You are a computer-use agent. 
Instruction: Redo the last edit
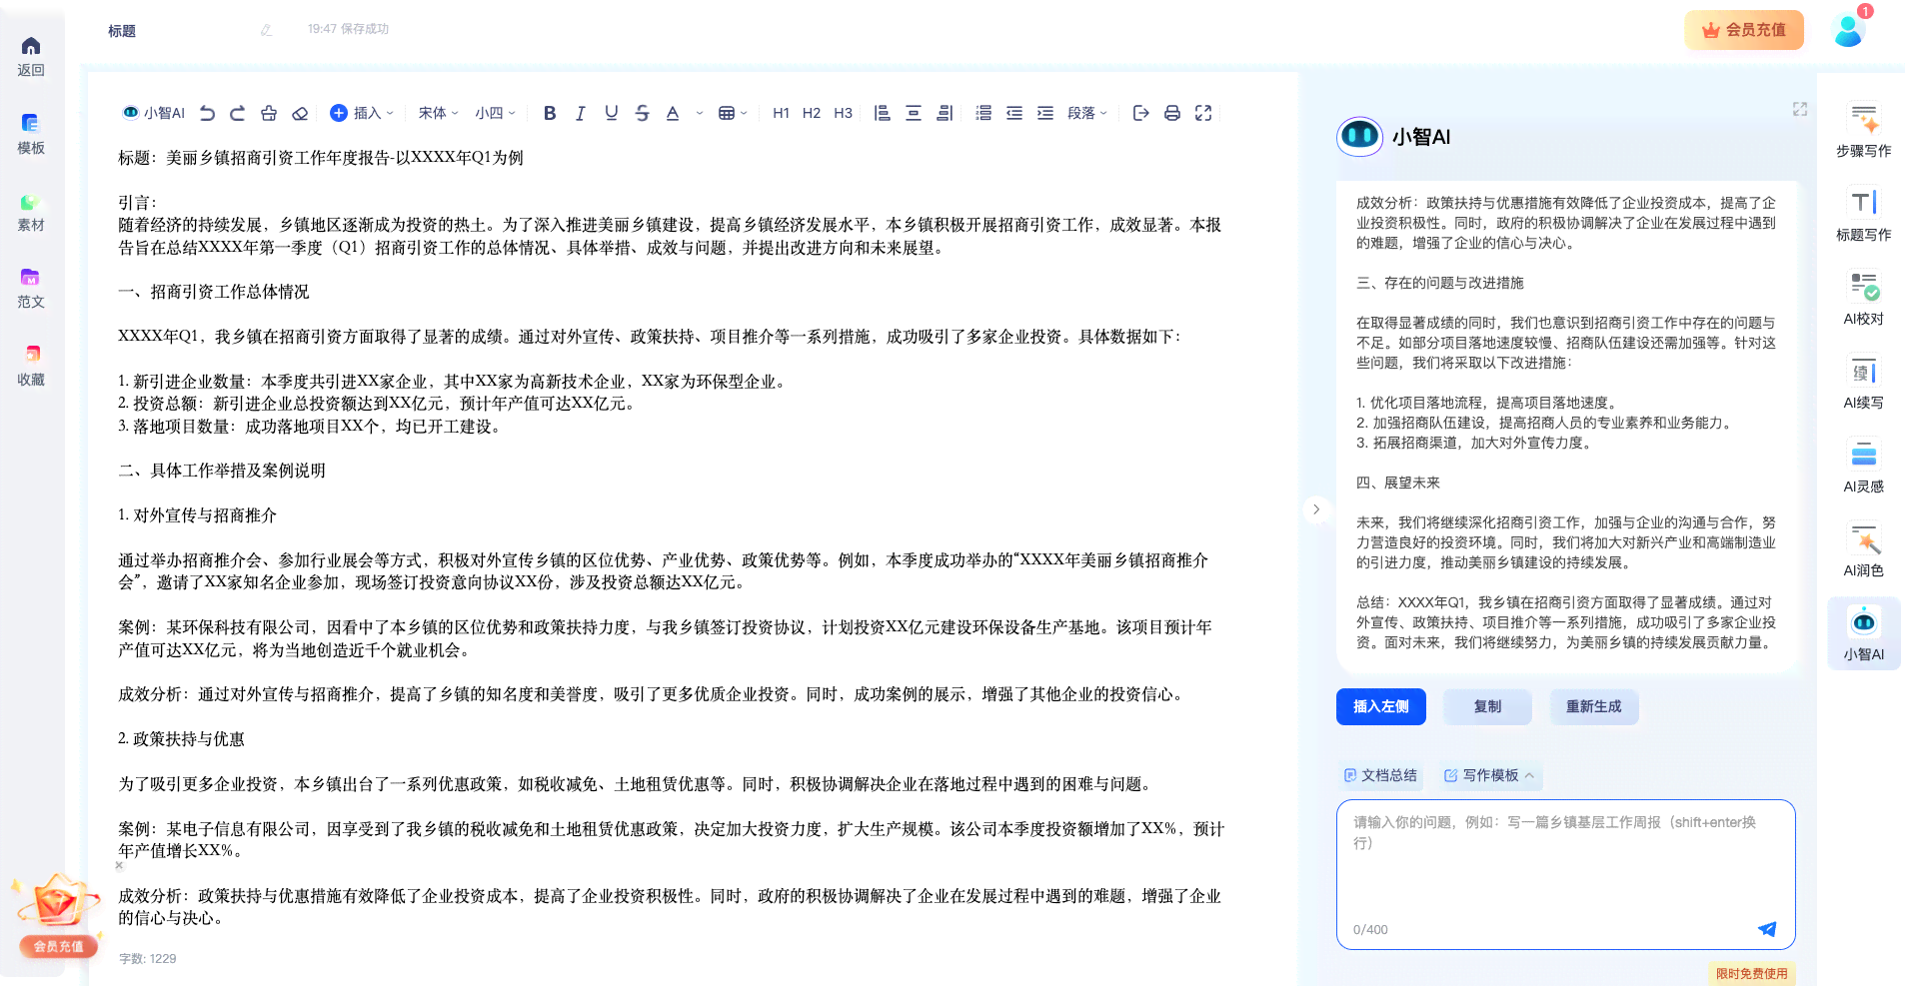tap(238, 113)
